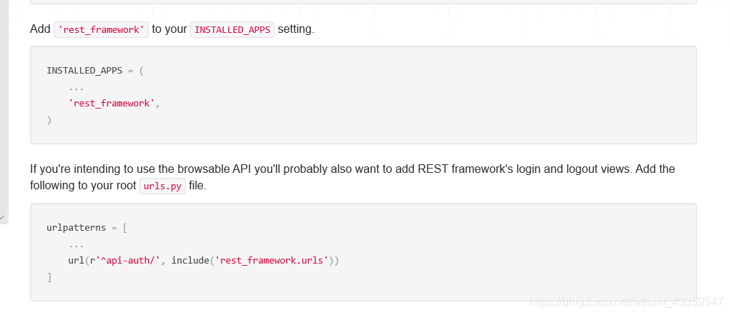Click the closing parenthesis in first code block

point(49,120)
